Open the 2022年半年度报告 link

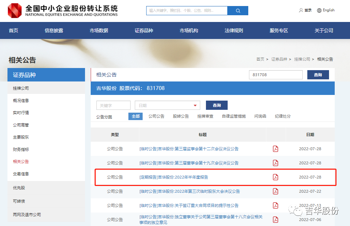[x=174, y=177]
